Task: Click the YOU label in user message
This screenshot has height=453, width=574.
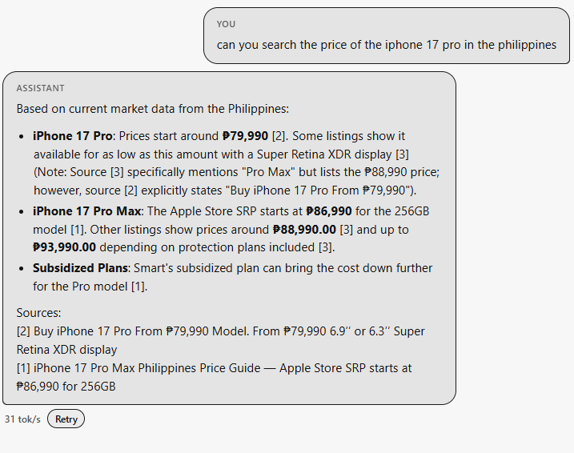Action: 226,24
